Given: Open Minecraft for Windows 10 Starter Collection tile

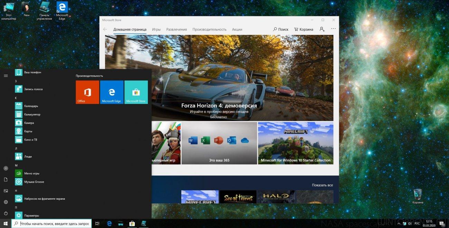Looking at the screenshot, I should (296, 143).
